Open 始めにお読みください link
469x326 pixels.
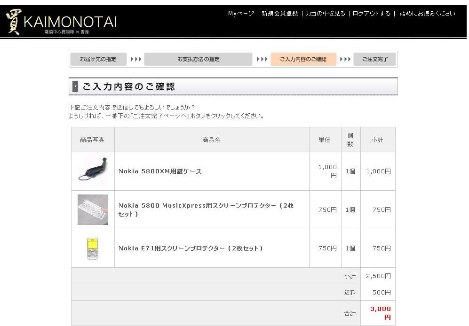click(427, 14)
